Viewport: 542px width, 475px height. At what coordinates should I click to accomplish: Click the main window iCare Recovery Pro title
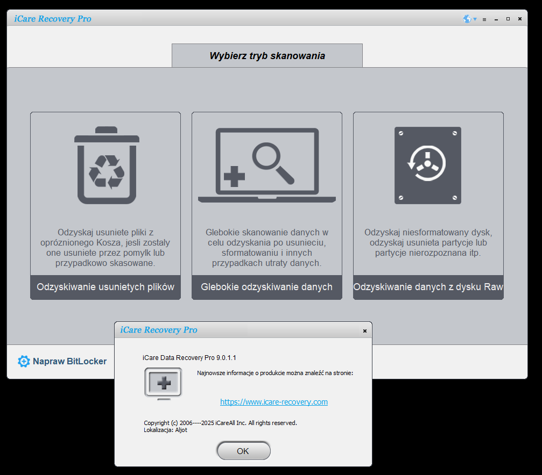pyautogui.click(x=53, y=19)
